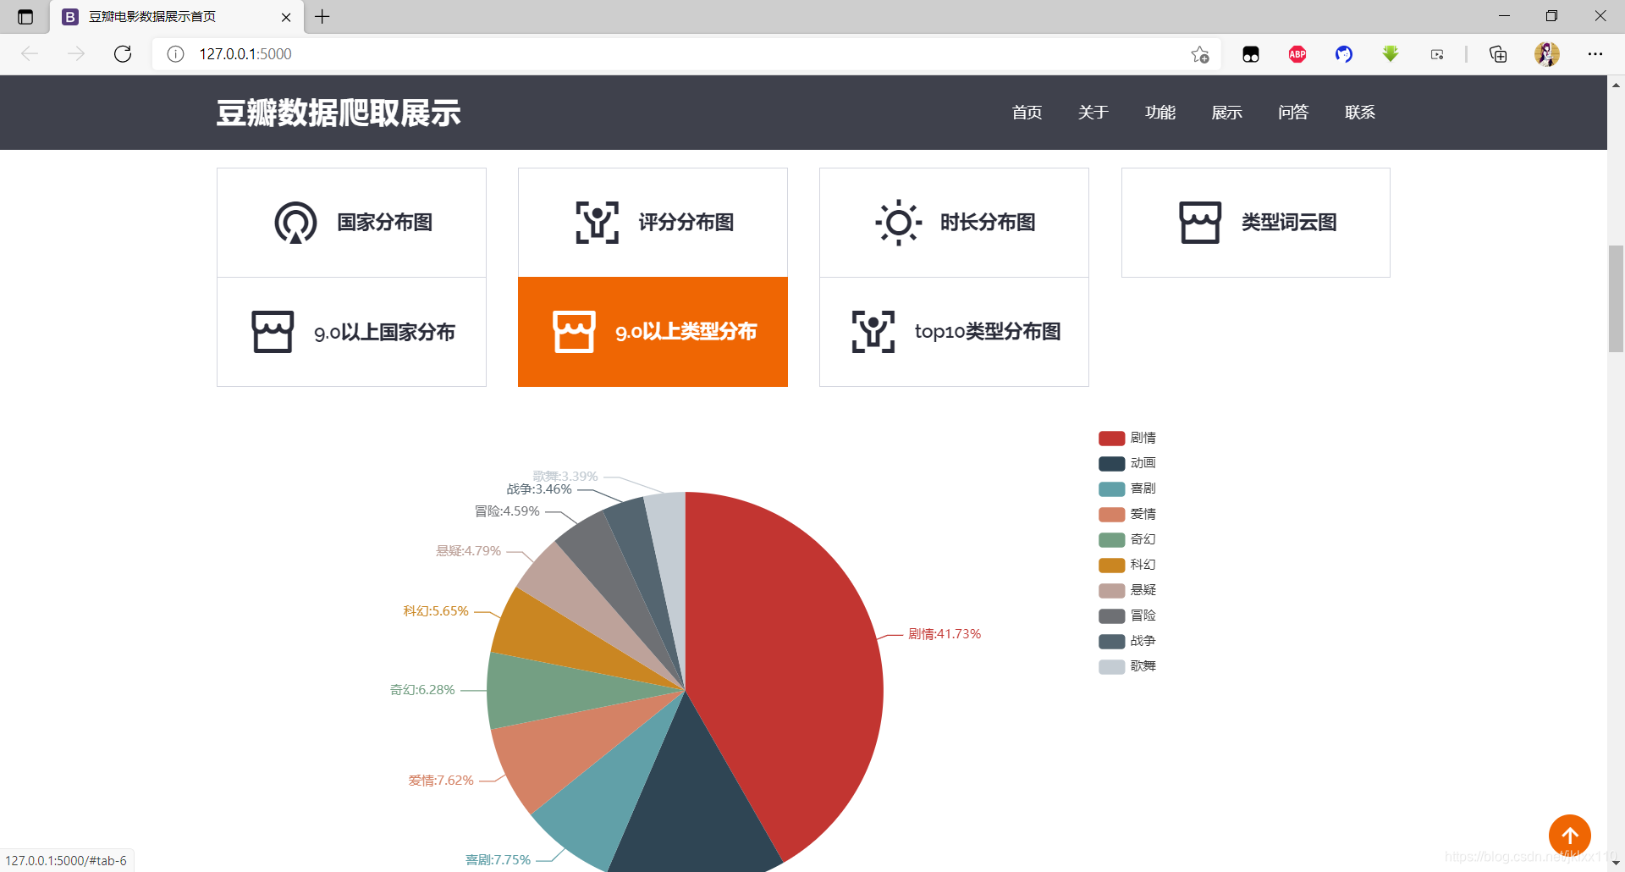This screenshot has width=1625, height=872.
Task: Open the blue circular extension icon
Action: coord(1344,54)
